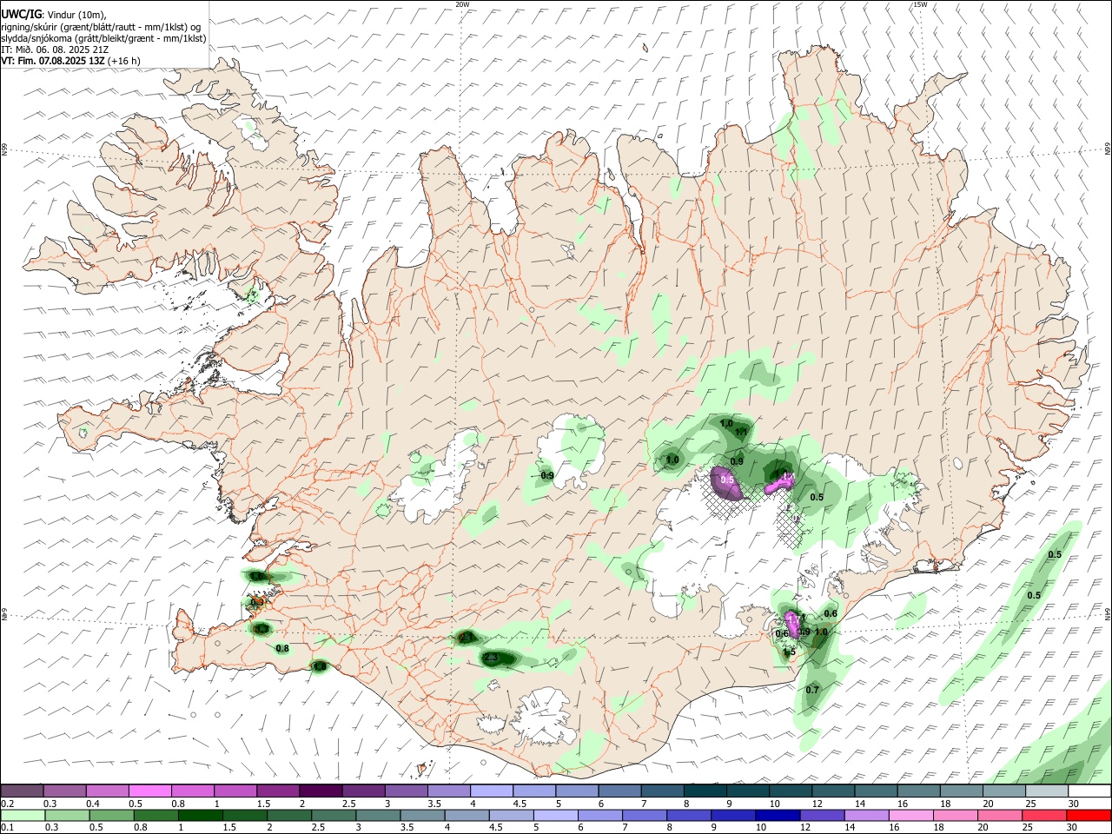Viewport: 1112px width, 834px height.
Task: Click the valid time 'VT: Fim. 07.08.2025 13Z (+16 h)'
Action: pyautogui.click(x=70, y=61)
